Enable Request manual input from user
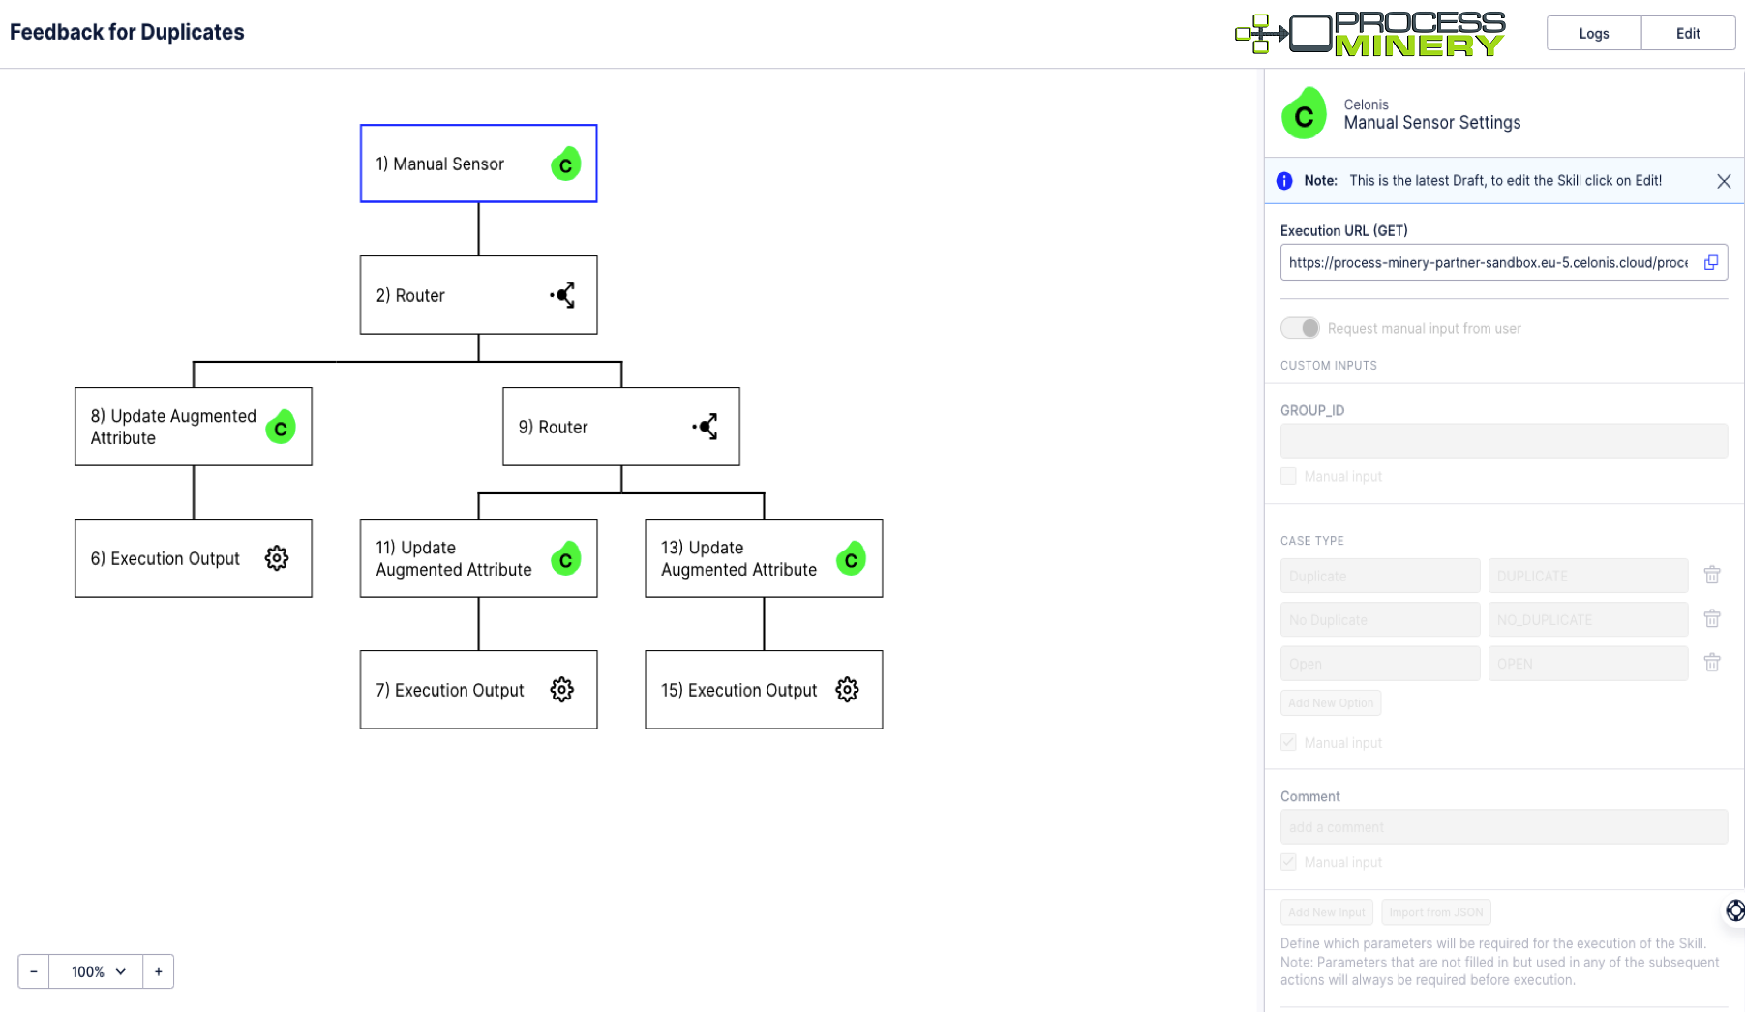 (1300, 328)
